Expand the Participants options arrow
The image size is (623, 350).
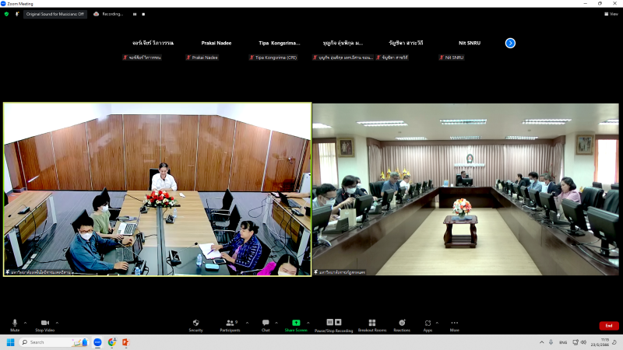click(x=248, y=322)
